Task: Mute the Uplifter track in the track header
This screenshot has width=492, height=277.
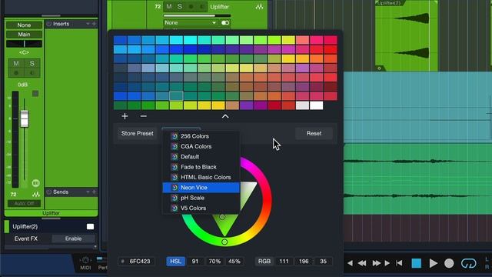Action: tap(169, 7)
